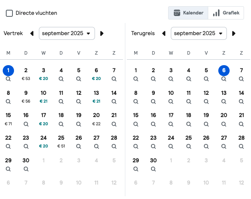The height and width of the screenshot is (199, 251).
Task: Choose departure date 15 priced € 71
Action: tap(8, 119)
